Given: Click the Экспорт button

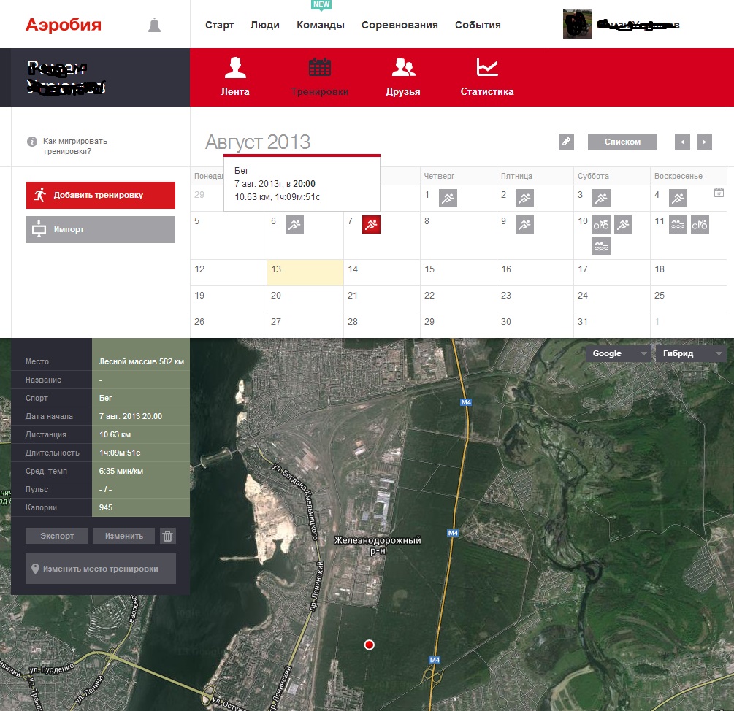Looking at the screenshot, I should pyautogui.click(x=57, y=536).
